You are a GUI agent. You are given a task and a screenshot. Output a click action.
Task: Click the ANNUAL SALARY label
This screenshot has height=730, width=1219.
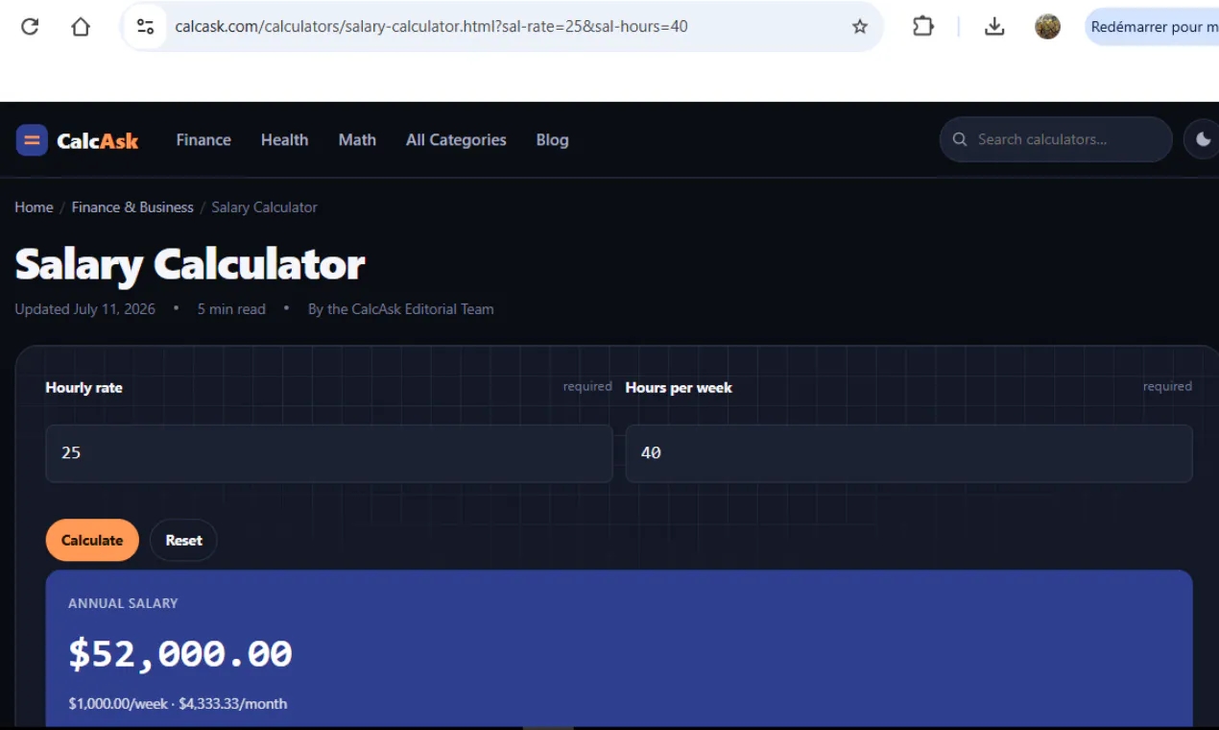pyautogui.click(x=123, y=603)
